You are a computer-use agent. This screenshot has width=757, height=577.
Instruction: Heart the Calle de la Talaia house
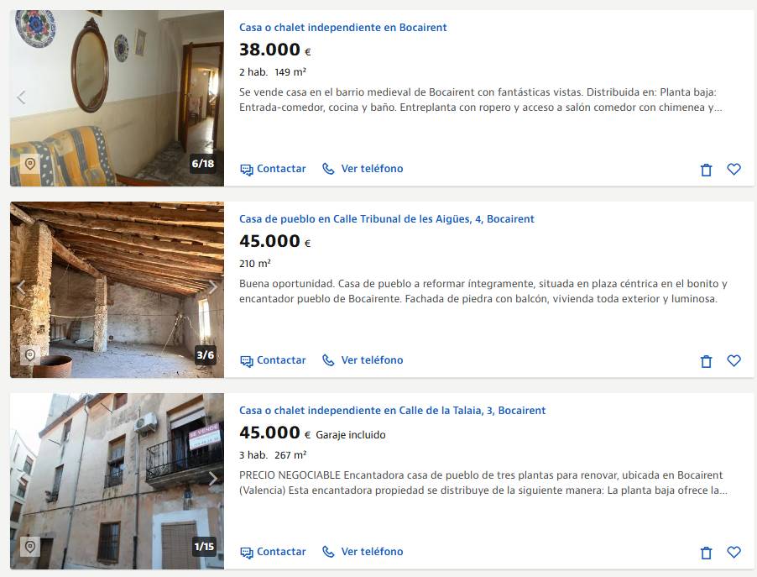click(x=734, y=552)
